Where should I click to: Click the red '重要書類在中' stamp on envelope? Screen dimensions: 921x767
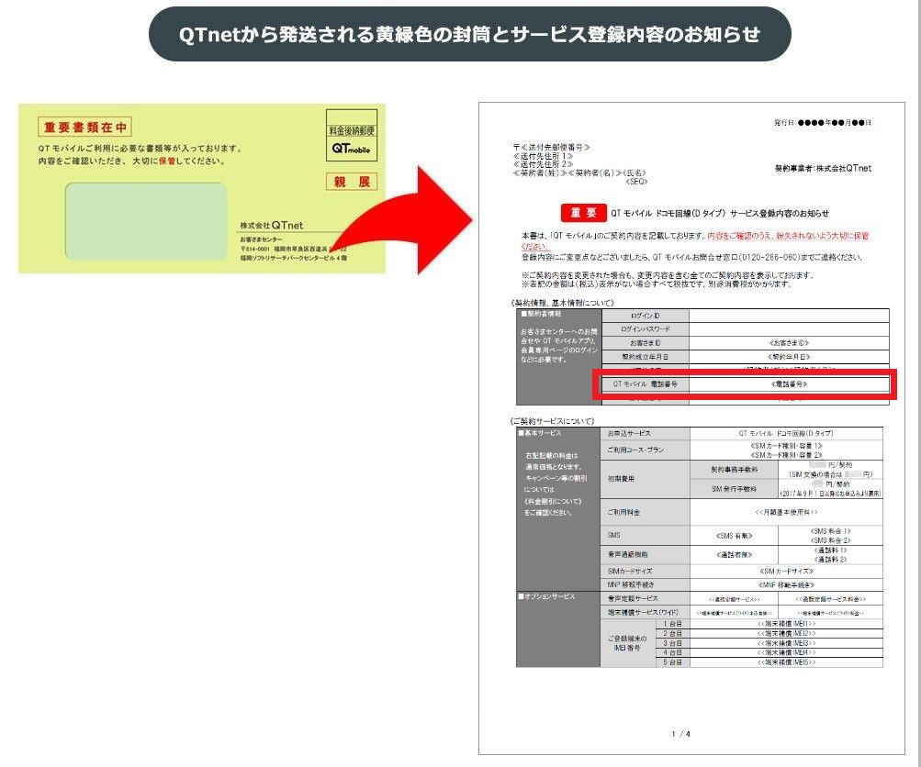[85, 127]
